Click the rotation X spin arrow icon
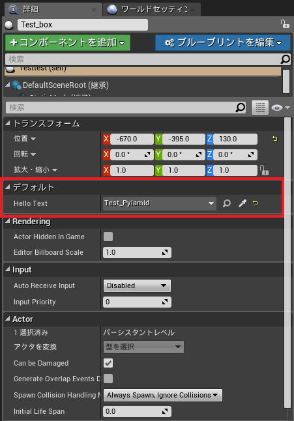This screenshot has height=421, width=294. point(147,154)
